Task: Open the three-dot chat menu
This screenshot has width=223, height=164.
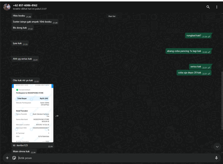Action: point(217,7)
